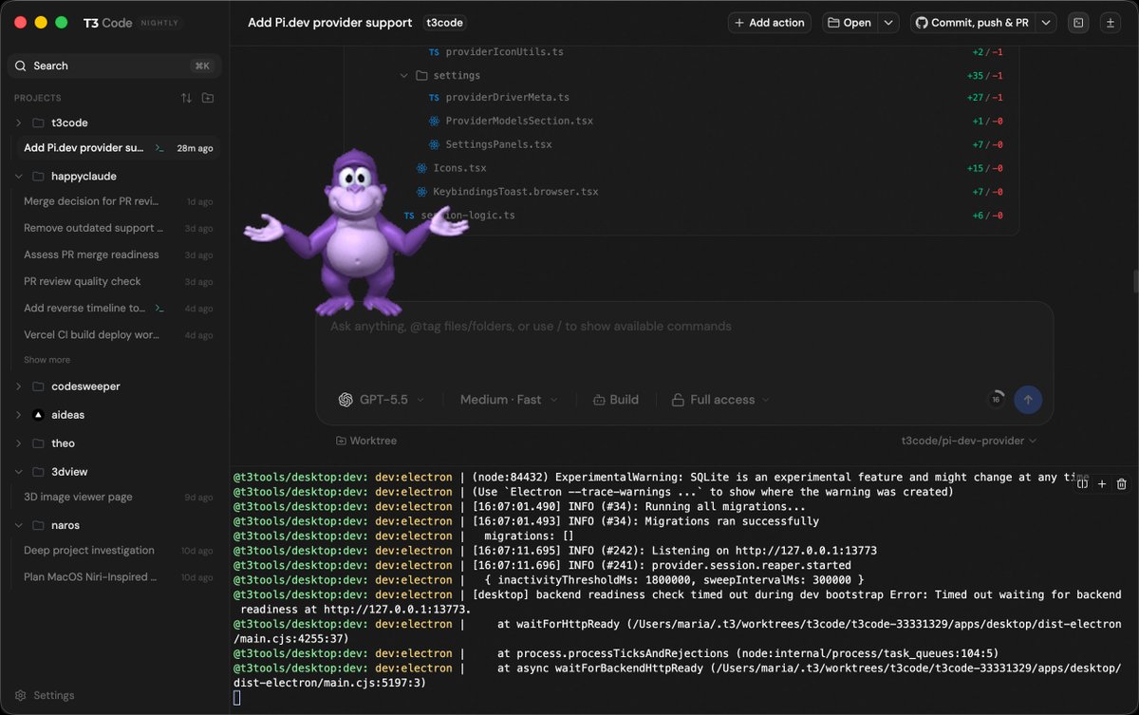
Task: Open PR review quality check thread
Action: tap(119, 281)
